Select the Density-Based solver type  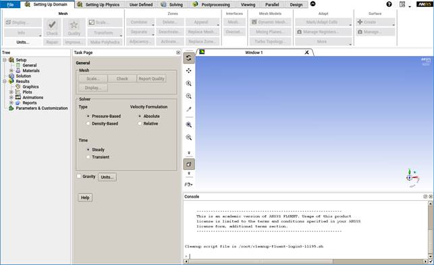coord(88,123)
